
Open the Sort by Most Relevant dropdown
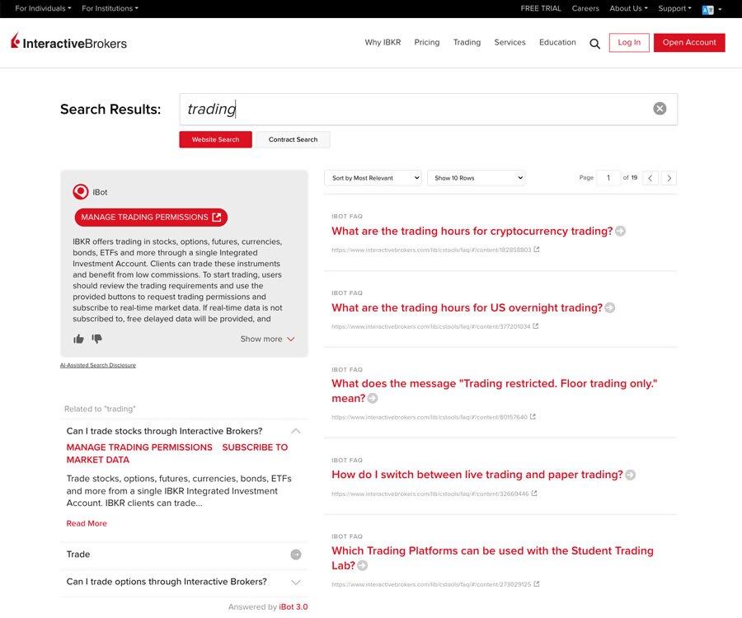[x=373, y=178]
